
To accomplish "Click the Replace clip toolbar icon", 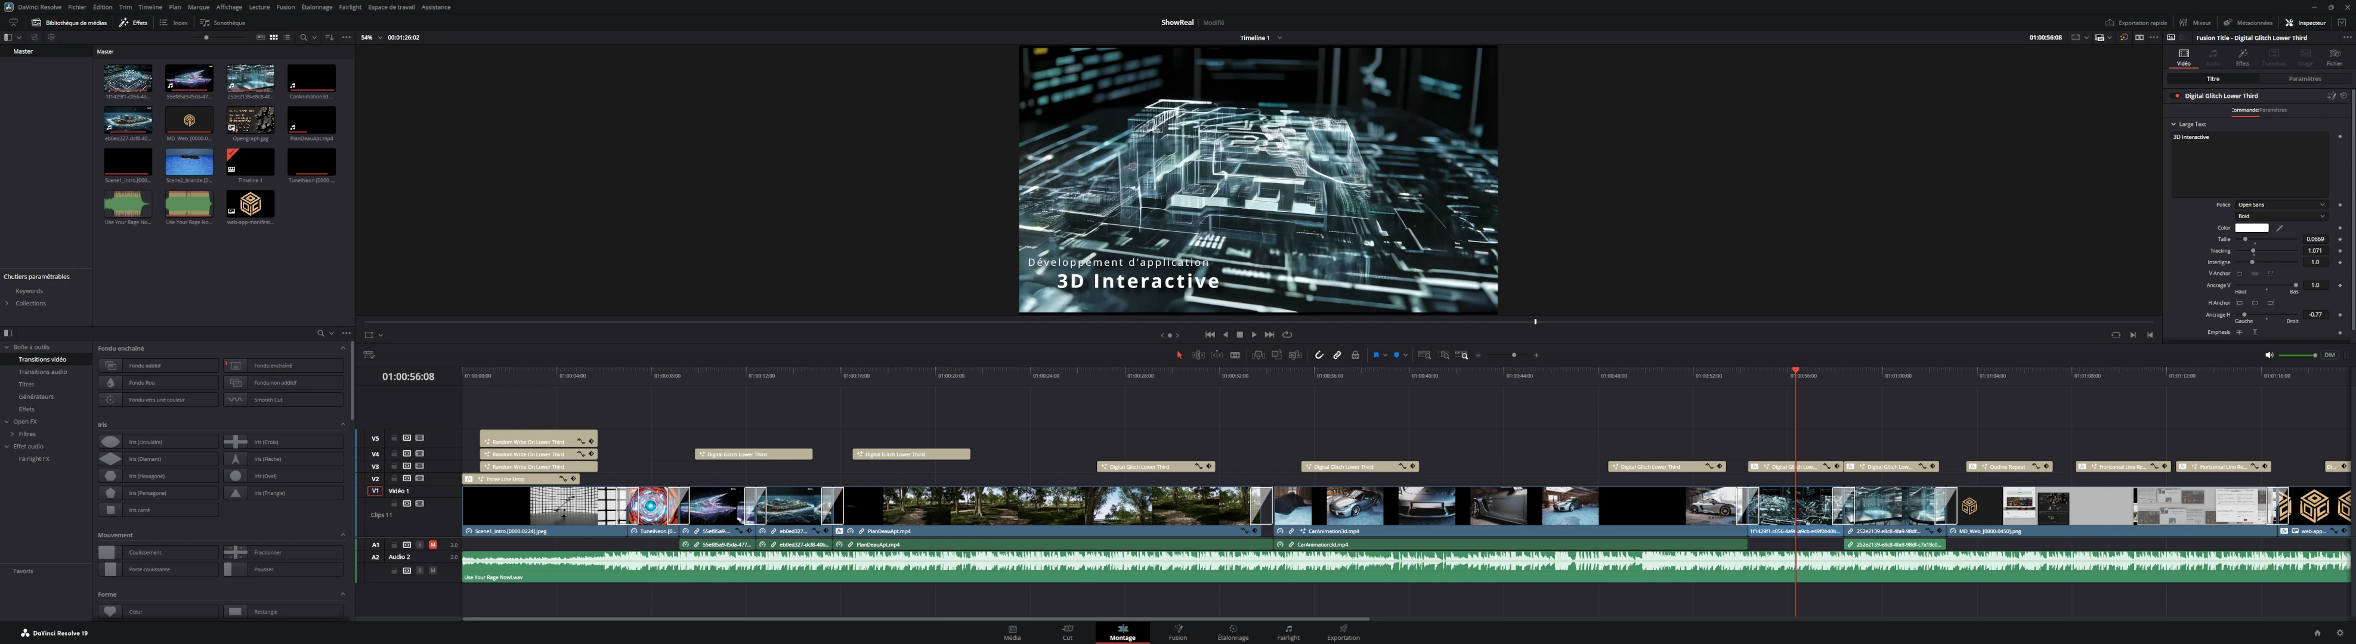I will tap(1295, 355).
